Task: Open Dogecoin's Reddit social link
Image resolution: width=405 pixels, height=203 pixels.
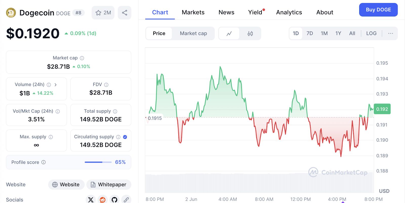Action: tap(103, 199)
